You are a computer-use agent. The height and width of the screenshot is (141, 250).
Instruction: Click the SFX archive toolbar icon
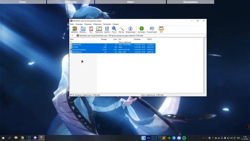pyautogui.click(x=161, y=30)
